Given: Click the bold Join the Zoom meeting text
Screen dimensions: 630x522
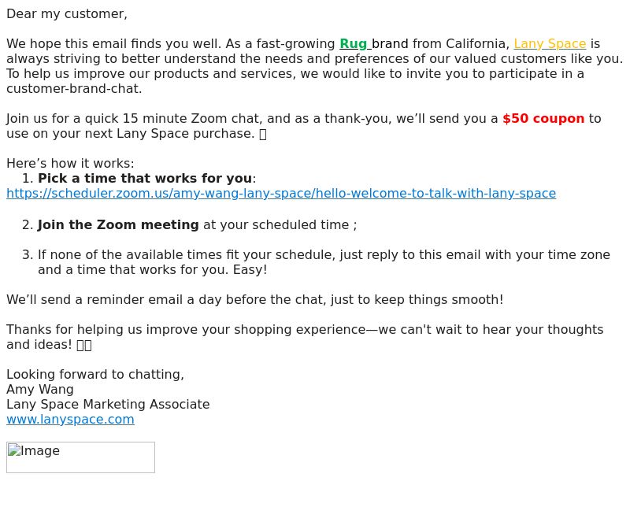Looking at the screenshot, I should click(x=118, y=224).
